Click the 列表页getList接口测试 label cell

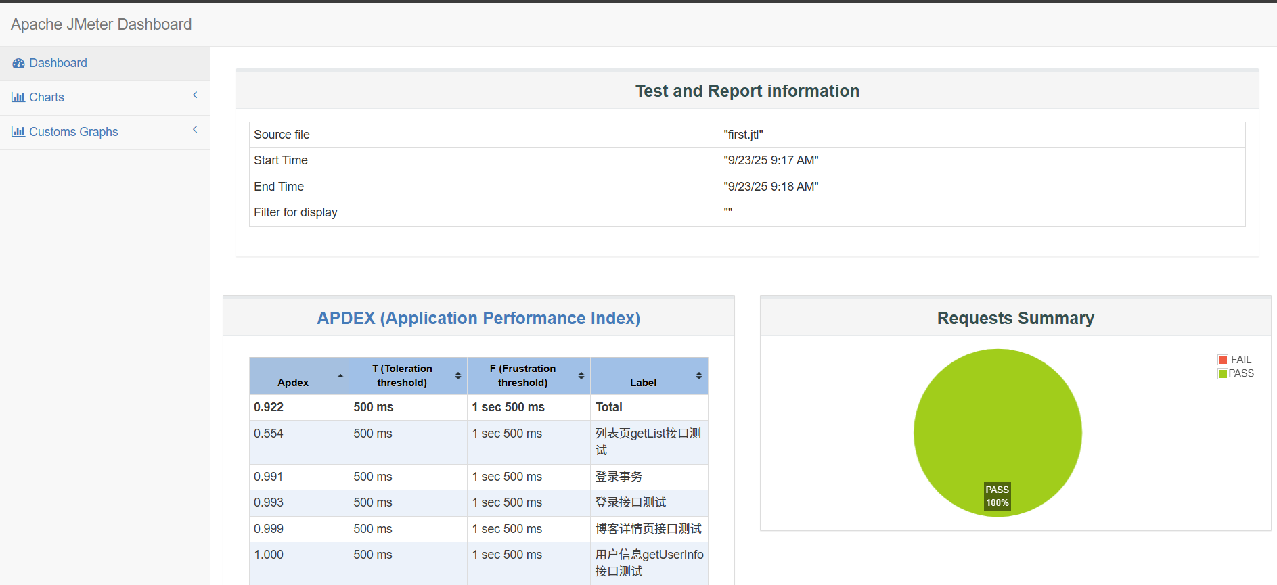[x=650, y=442]
